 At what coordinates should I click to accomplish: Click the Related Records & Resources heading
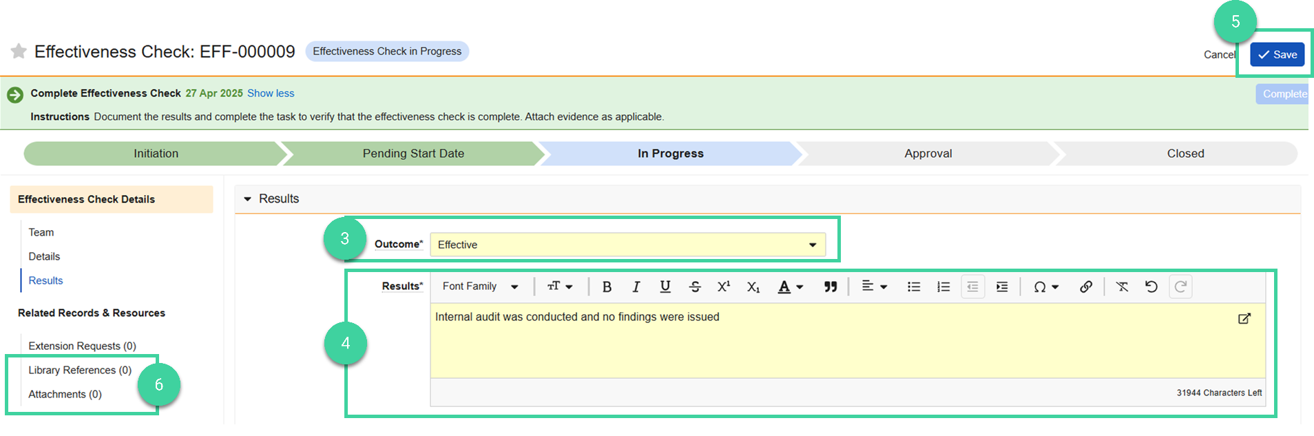(92, 313)
